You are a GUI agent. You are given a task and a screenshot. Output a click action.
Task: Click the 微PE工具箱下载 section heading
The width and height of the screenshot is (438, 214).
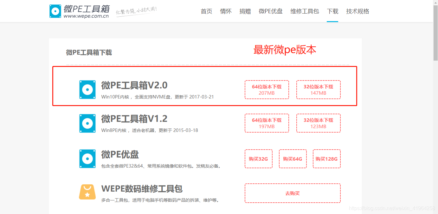[89, 53]
